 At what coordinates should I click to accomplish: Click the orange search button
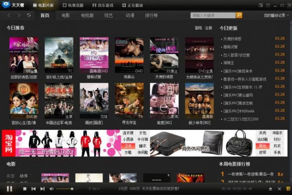[x=239, y=15]
